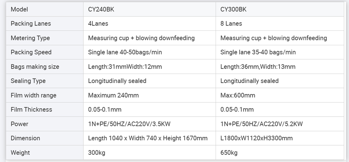Click the "1N+PE/50HZ/AC220V/5.2KW" power cell
Viewport: 349px width, 162px height.
(262, 124)
